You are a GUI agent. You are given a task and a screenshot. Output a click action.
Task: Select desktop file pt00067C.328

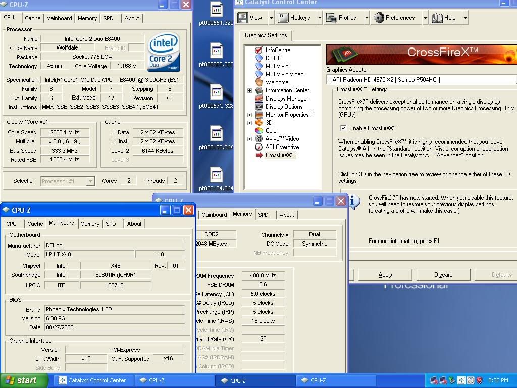pos(216,96)
